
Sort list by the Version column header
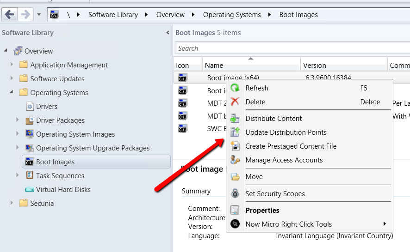pyautogui.click(x=315, y=66)
